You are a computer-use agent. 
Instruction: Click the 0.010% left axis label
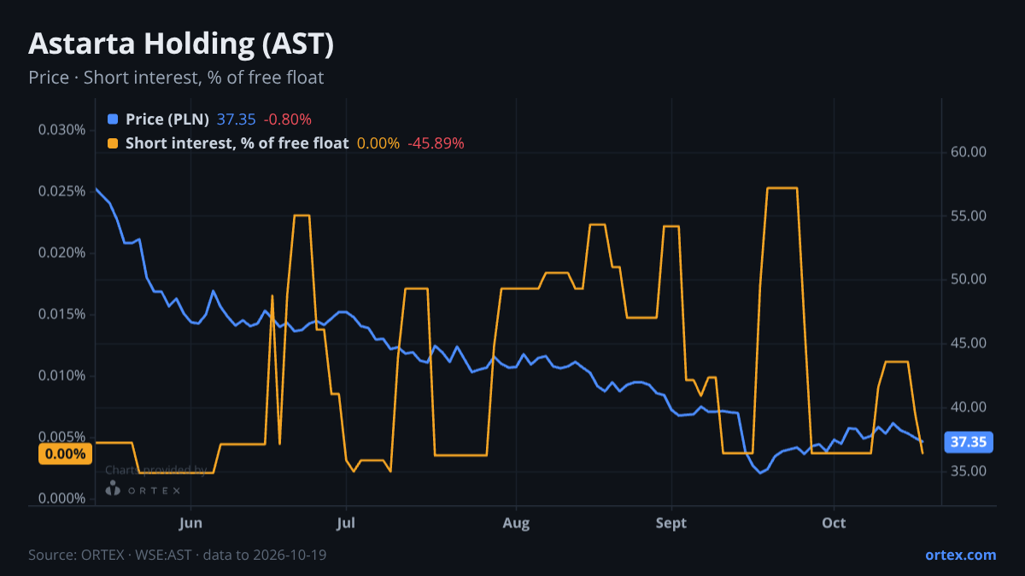click(62, 375)
